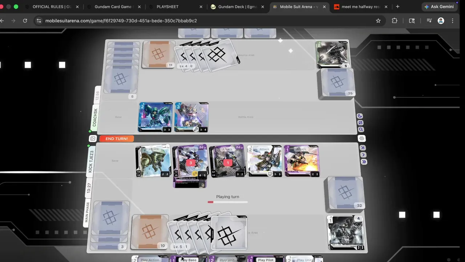Click opponent's fanned resource cards at Lv. 4
The height and width of the screenshot is (262, 465).
207,56
